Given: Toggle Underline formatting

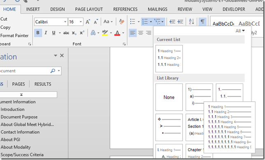Looking at the screenshot, I should pyautogui.click(x=54, y=32).
